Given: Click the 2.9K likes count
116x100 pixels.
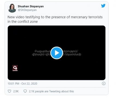Looking at the screenshot, I should click(16, 91).
